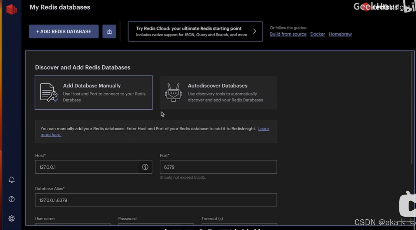Click the Timeout (s) field label

tap(212, 219)
